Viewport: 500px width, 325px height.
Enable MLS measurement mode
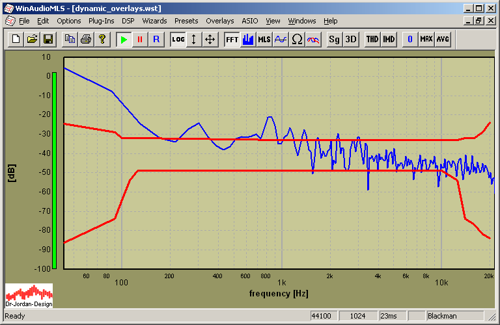[264, 39]
